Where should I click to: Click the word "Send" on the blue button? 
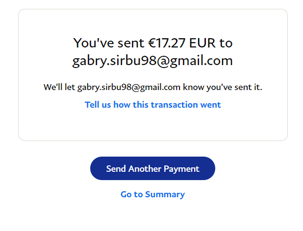[116, 169]
